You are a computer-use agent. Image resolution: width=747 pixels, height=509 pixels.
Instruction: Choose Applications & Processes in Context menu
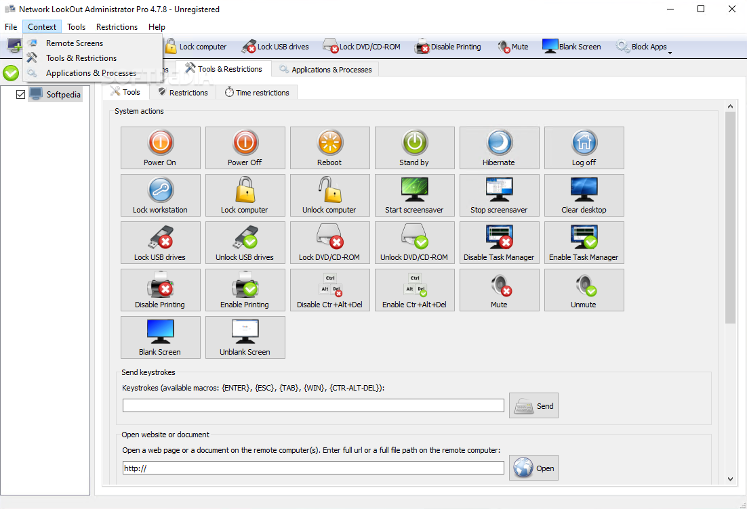coord(92,73)
